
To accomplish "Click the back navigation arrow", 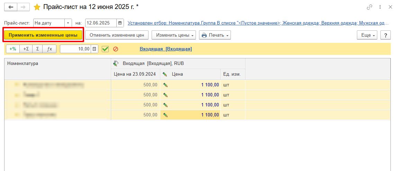I will click(10, 7).
